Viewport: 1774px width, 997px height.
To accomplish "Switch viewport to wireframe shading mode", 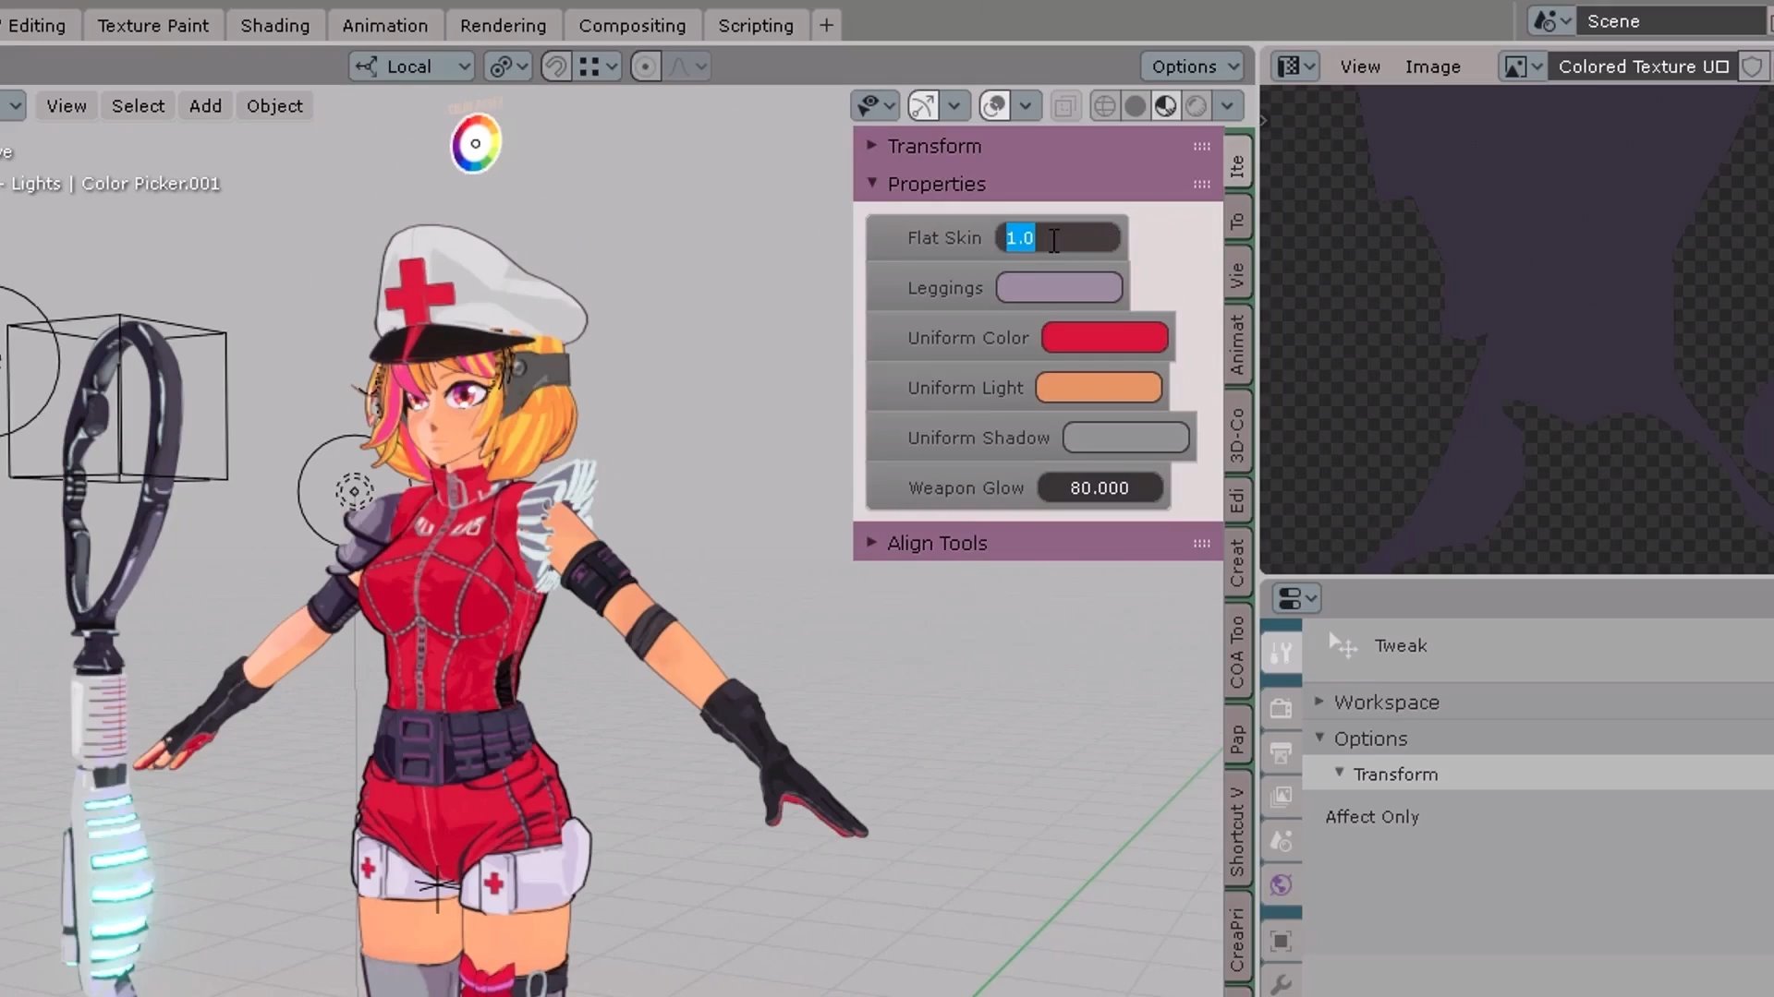I will (x=1105, y=105).
